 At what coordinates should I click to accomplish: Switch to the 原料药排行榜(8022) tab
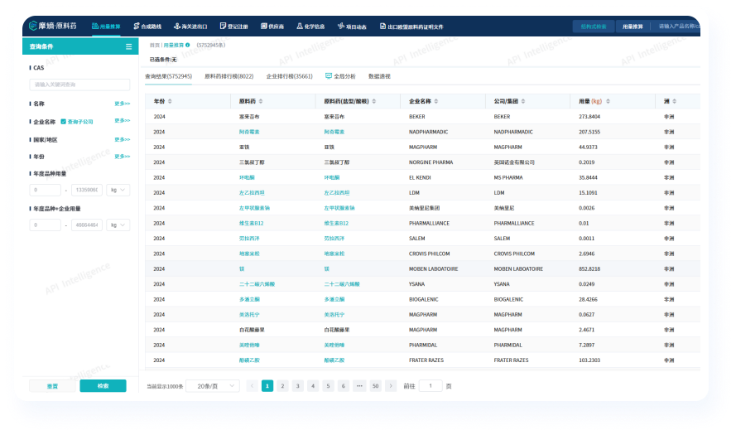228,76
